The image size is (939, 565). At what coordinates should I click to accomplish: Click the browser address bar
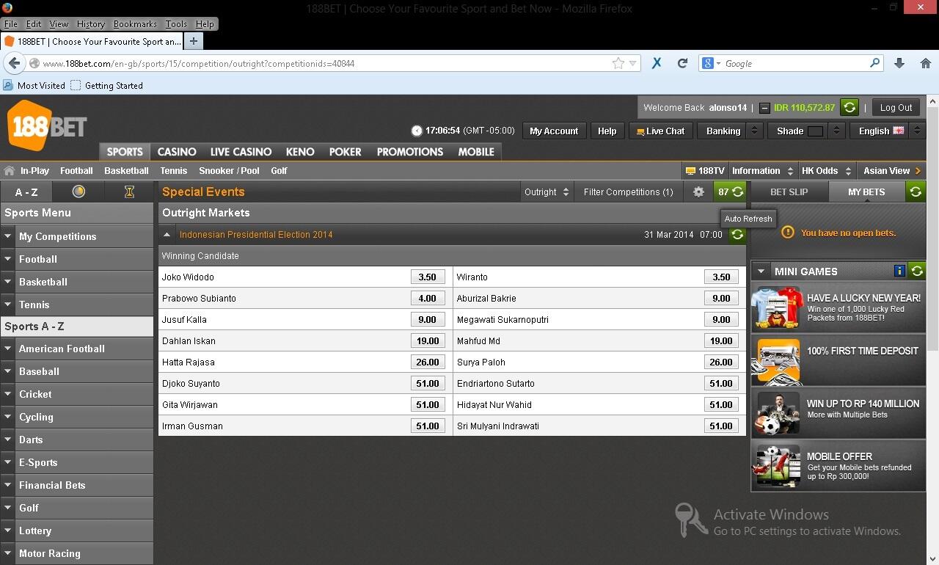click(323, 64)
